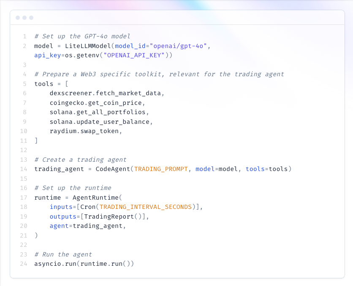
Task: Click line number 17 in gutter
Action: (x=24, y=198)
